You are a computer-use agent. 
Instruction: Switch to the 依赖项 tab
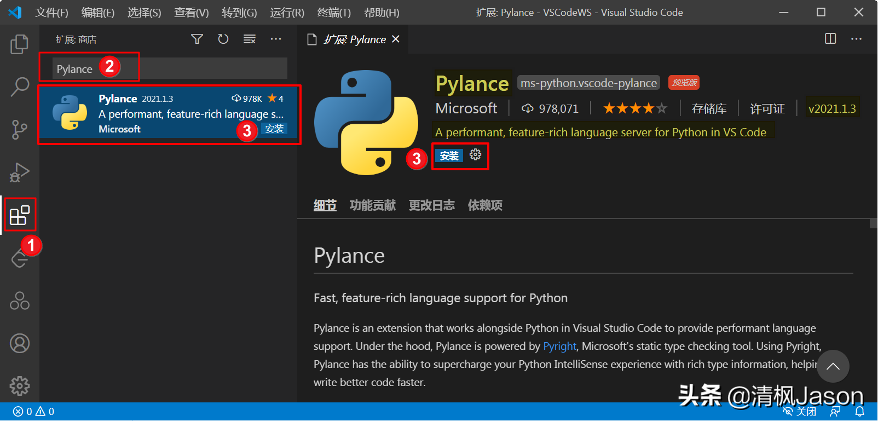pos(485,205)
